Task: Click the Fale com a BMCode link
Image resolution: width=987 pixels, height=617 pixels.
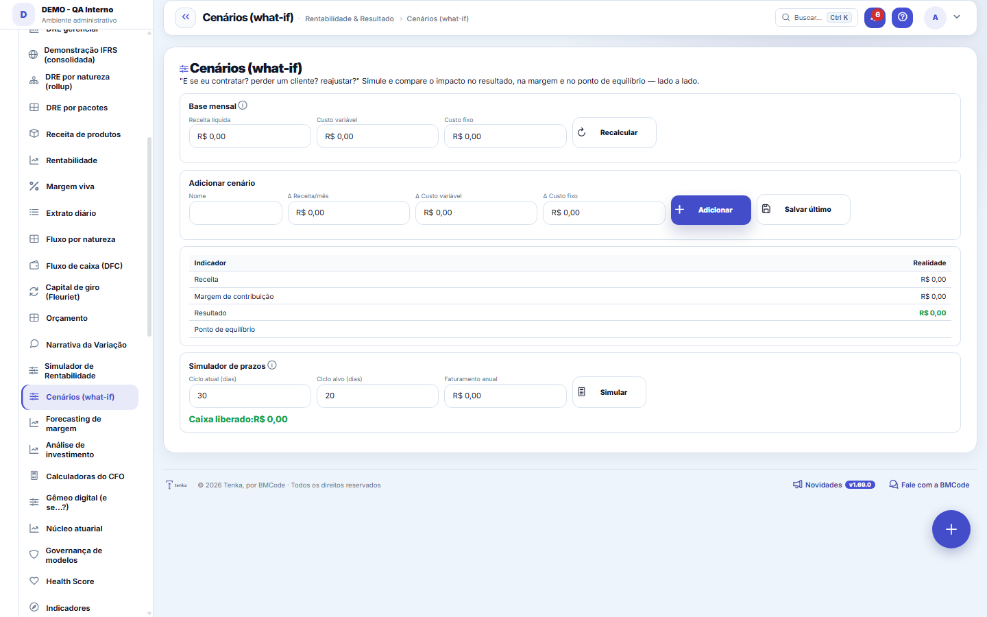Action: (929, 485)
